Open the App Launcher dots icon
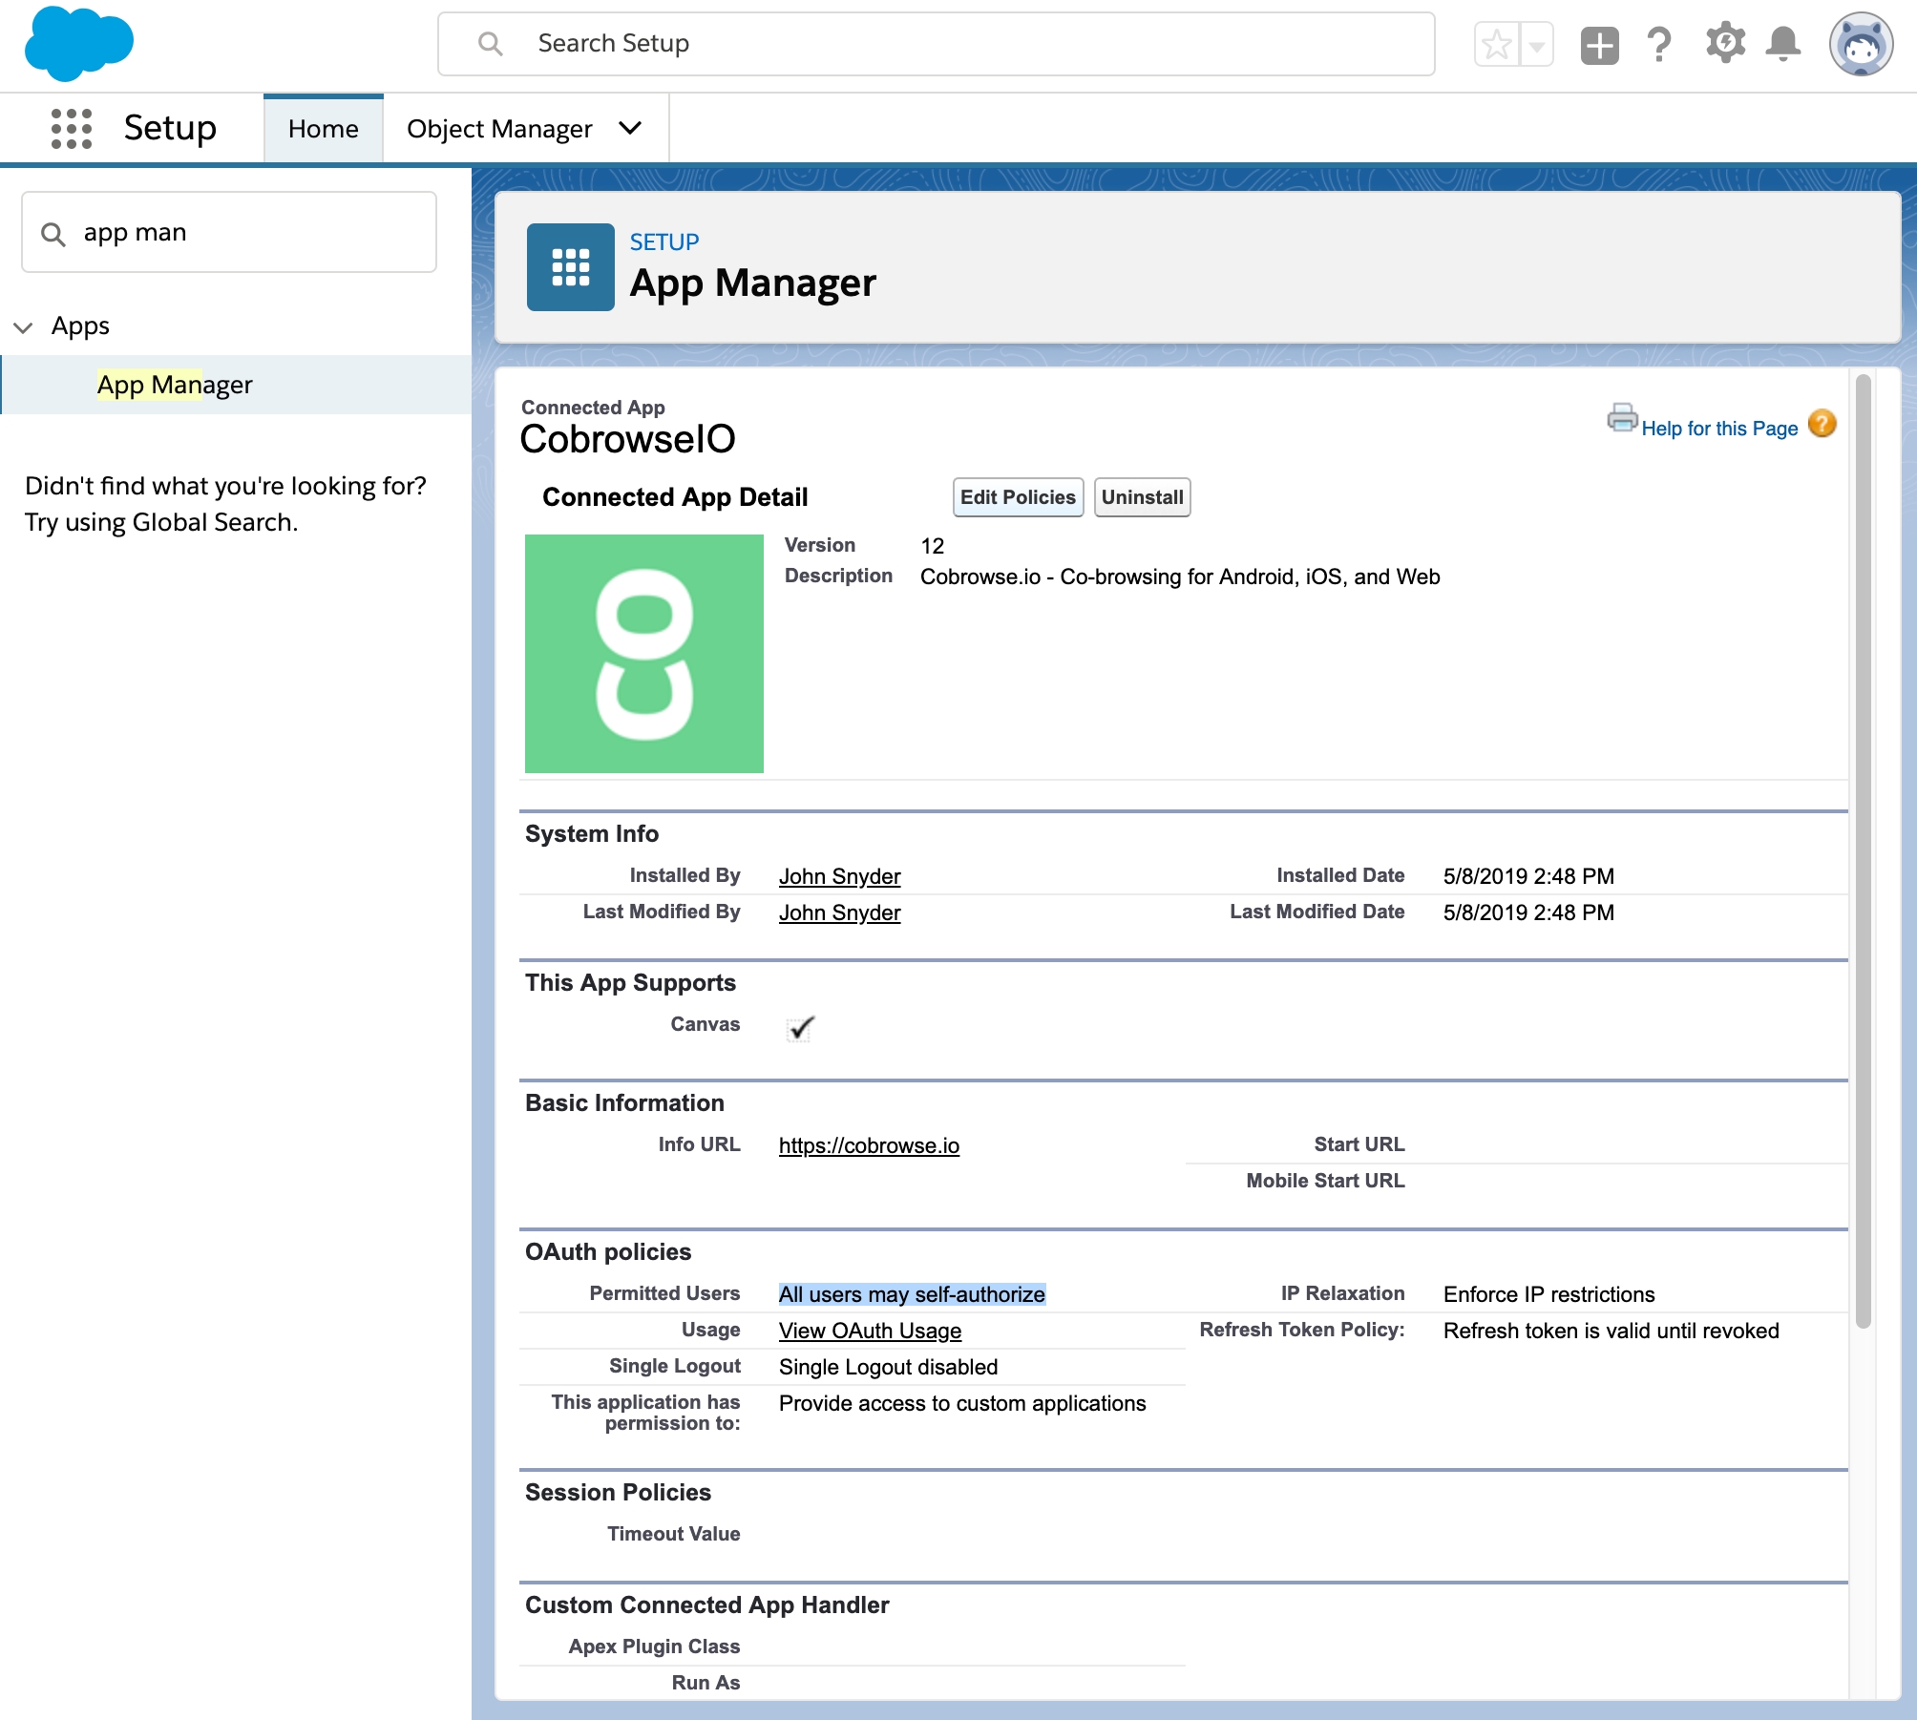This screenshot has width=1917, height=1720. [72, 128]
